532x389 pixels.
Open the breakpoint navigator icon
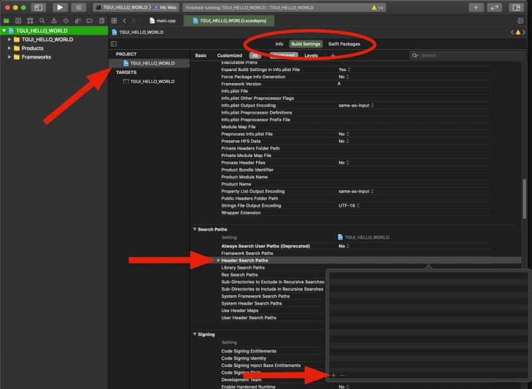point(90,20)
